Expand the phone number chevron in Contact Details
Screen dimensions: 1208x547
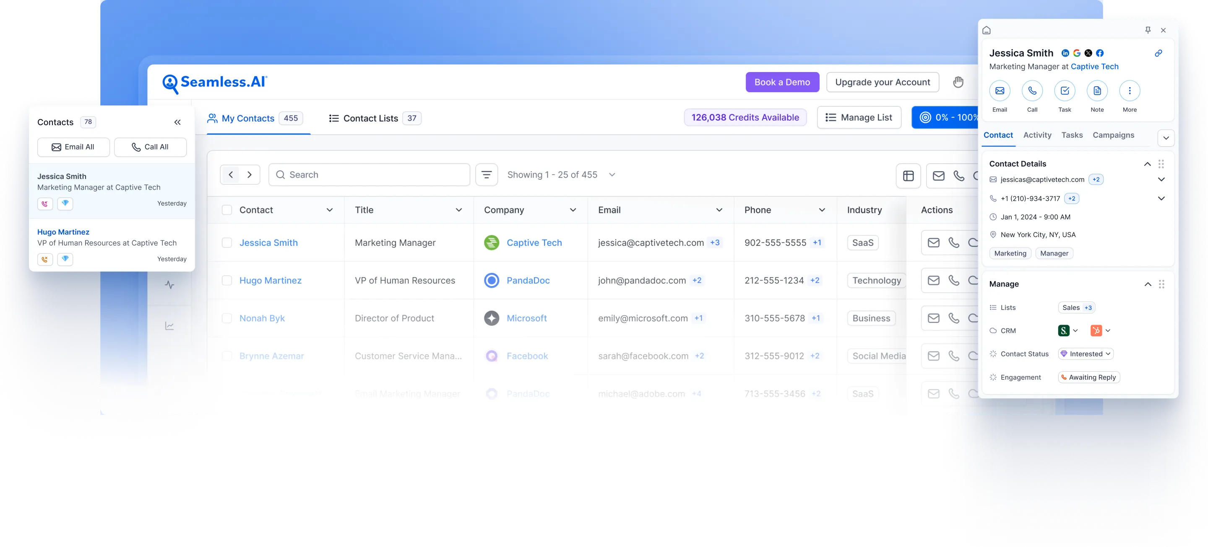pyautogui.click(x=1161, y=198)
